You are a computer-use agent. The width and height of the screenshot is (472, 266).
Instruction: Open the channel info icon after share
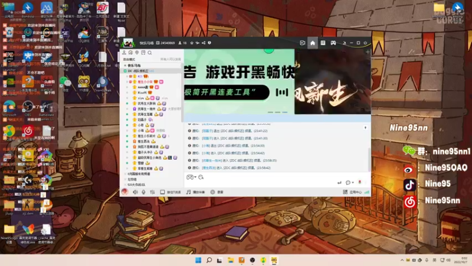209,43
